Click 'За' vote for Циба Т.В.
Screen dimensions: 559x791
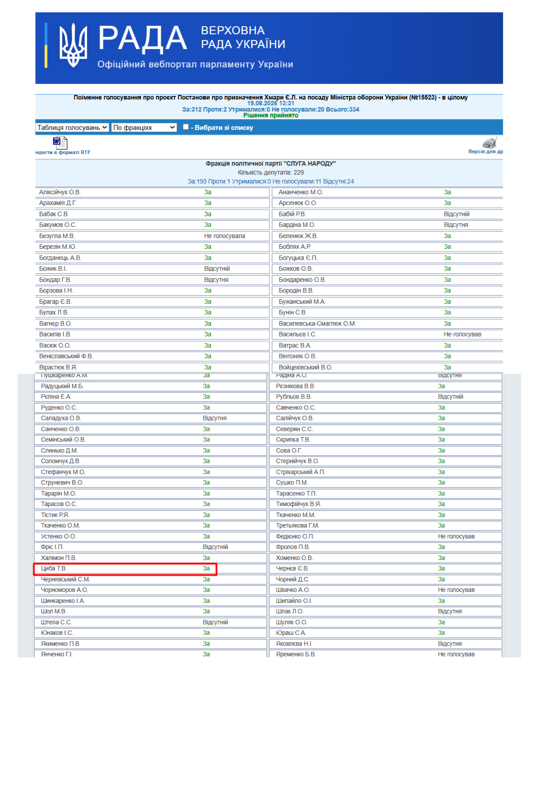206,568
